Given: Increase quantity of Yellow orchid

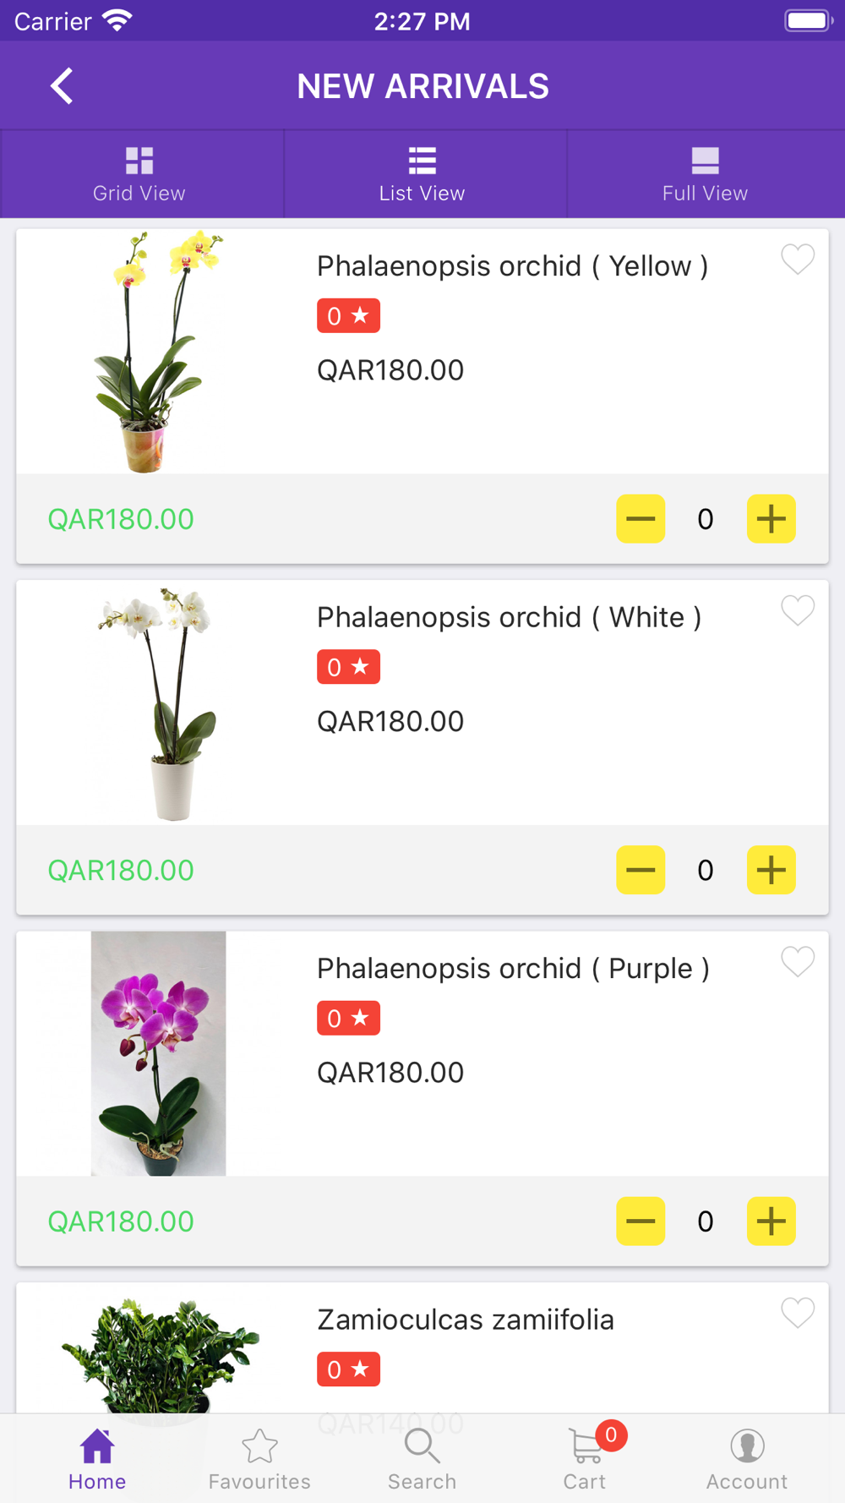Looking at the screenshot, I should [771, 518].
